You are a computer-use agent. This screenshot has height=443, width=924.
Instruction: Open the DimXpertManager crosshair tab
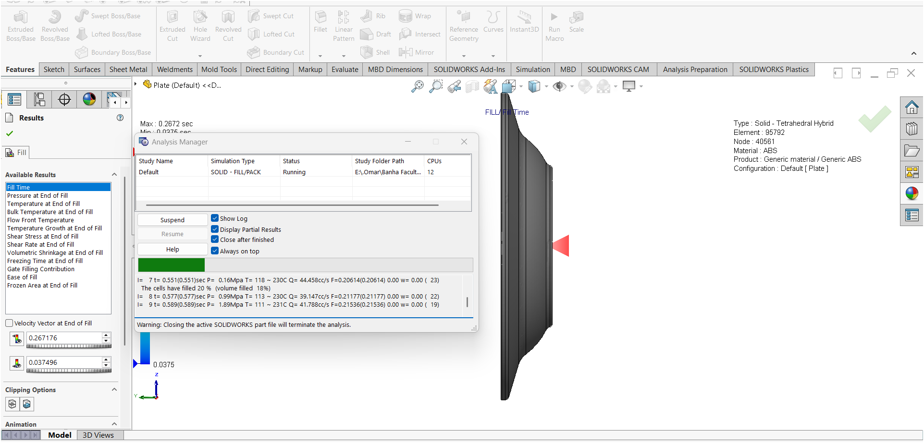(64, 99)
